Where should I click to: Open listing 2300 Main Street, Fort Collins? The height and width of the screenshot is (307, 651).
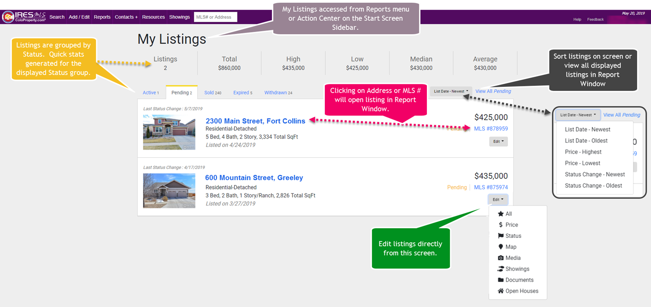click(255, 121)
